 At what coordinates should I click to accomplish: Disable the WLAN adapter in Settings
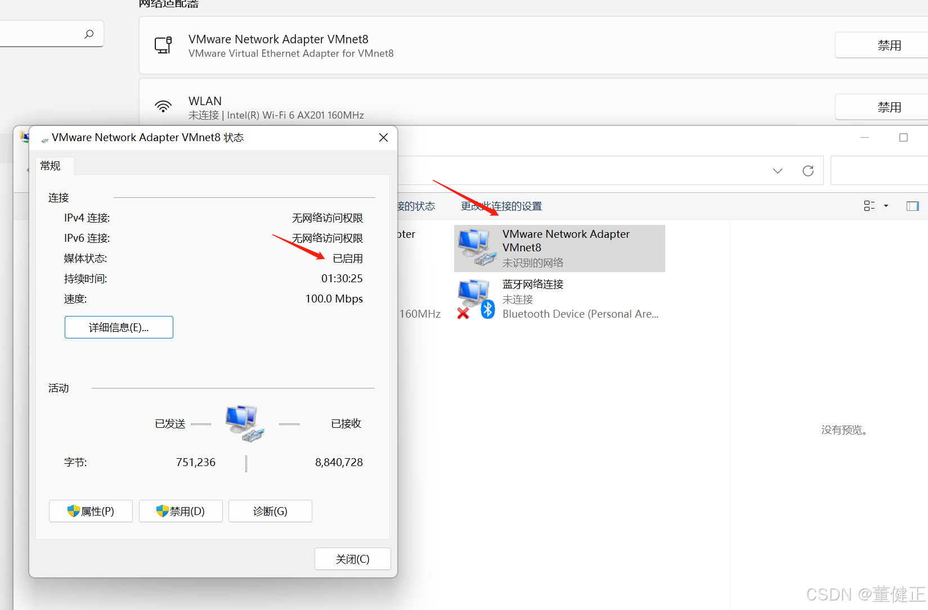click(x=889, y=107)
